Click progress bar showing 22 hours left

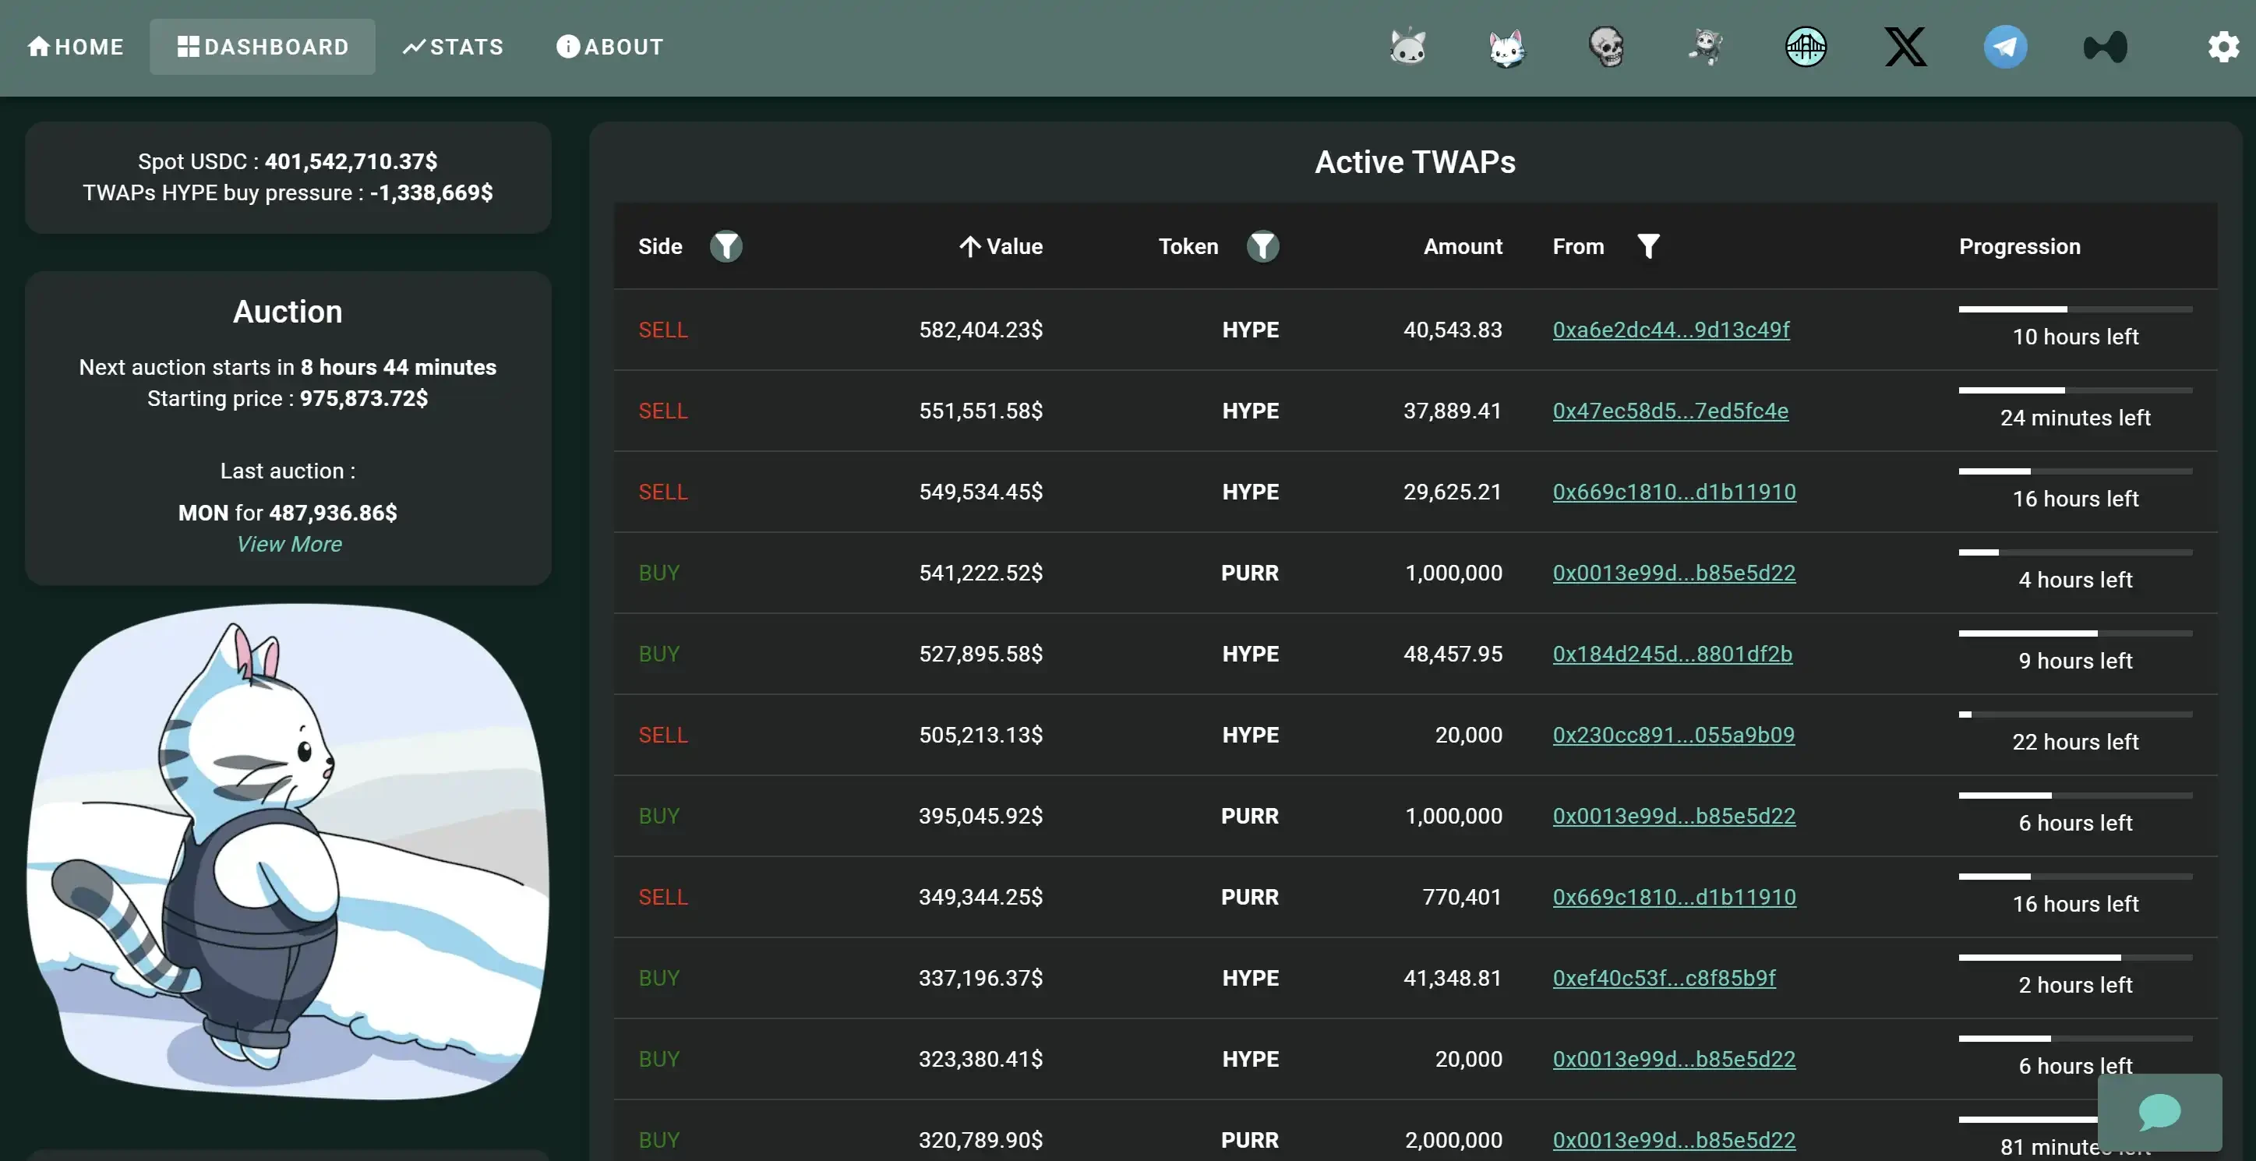pos(2074,715)
